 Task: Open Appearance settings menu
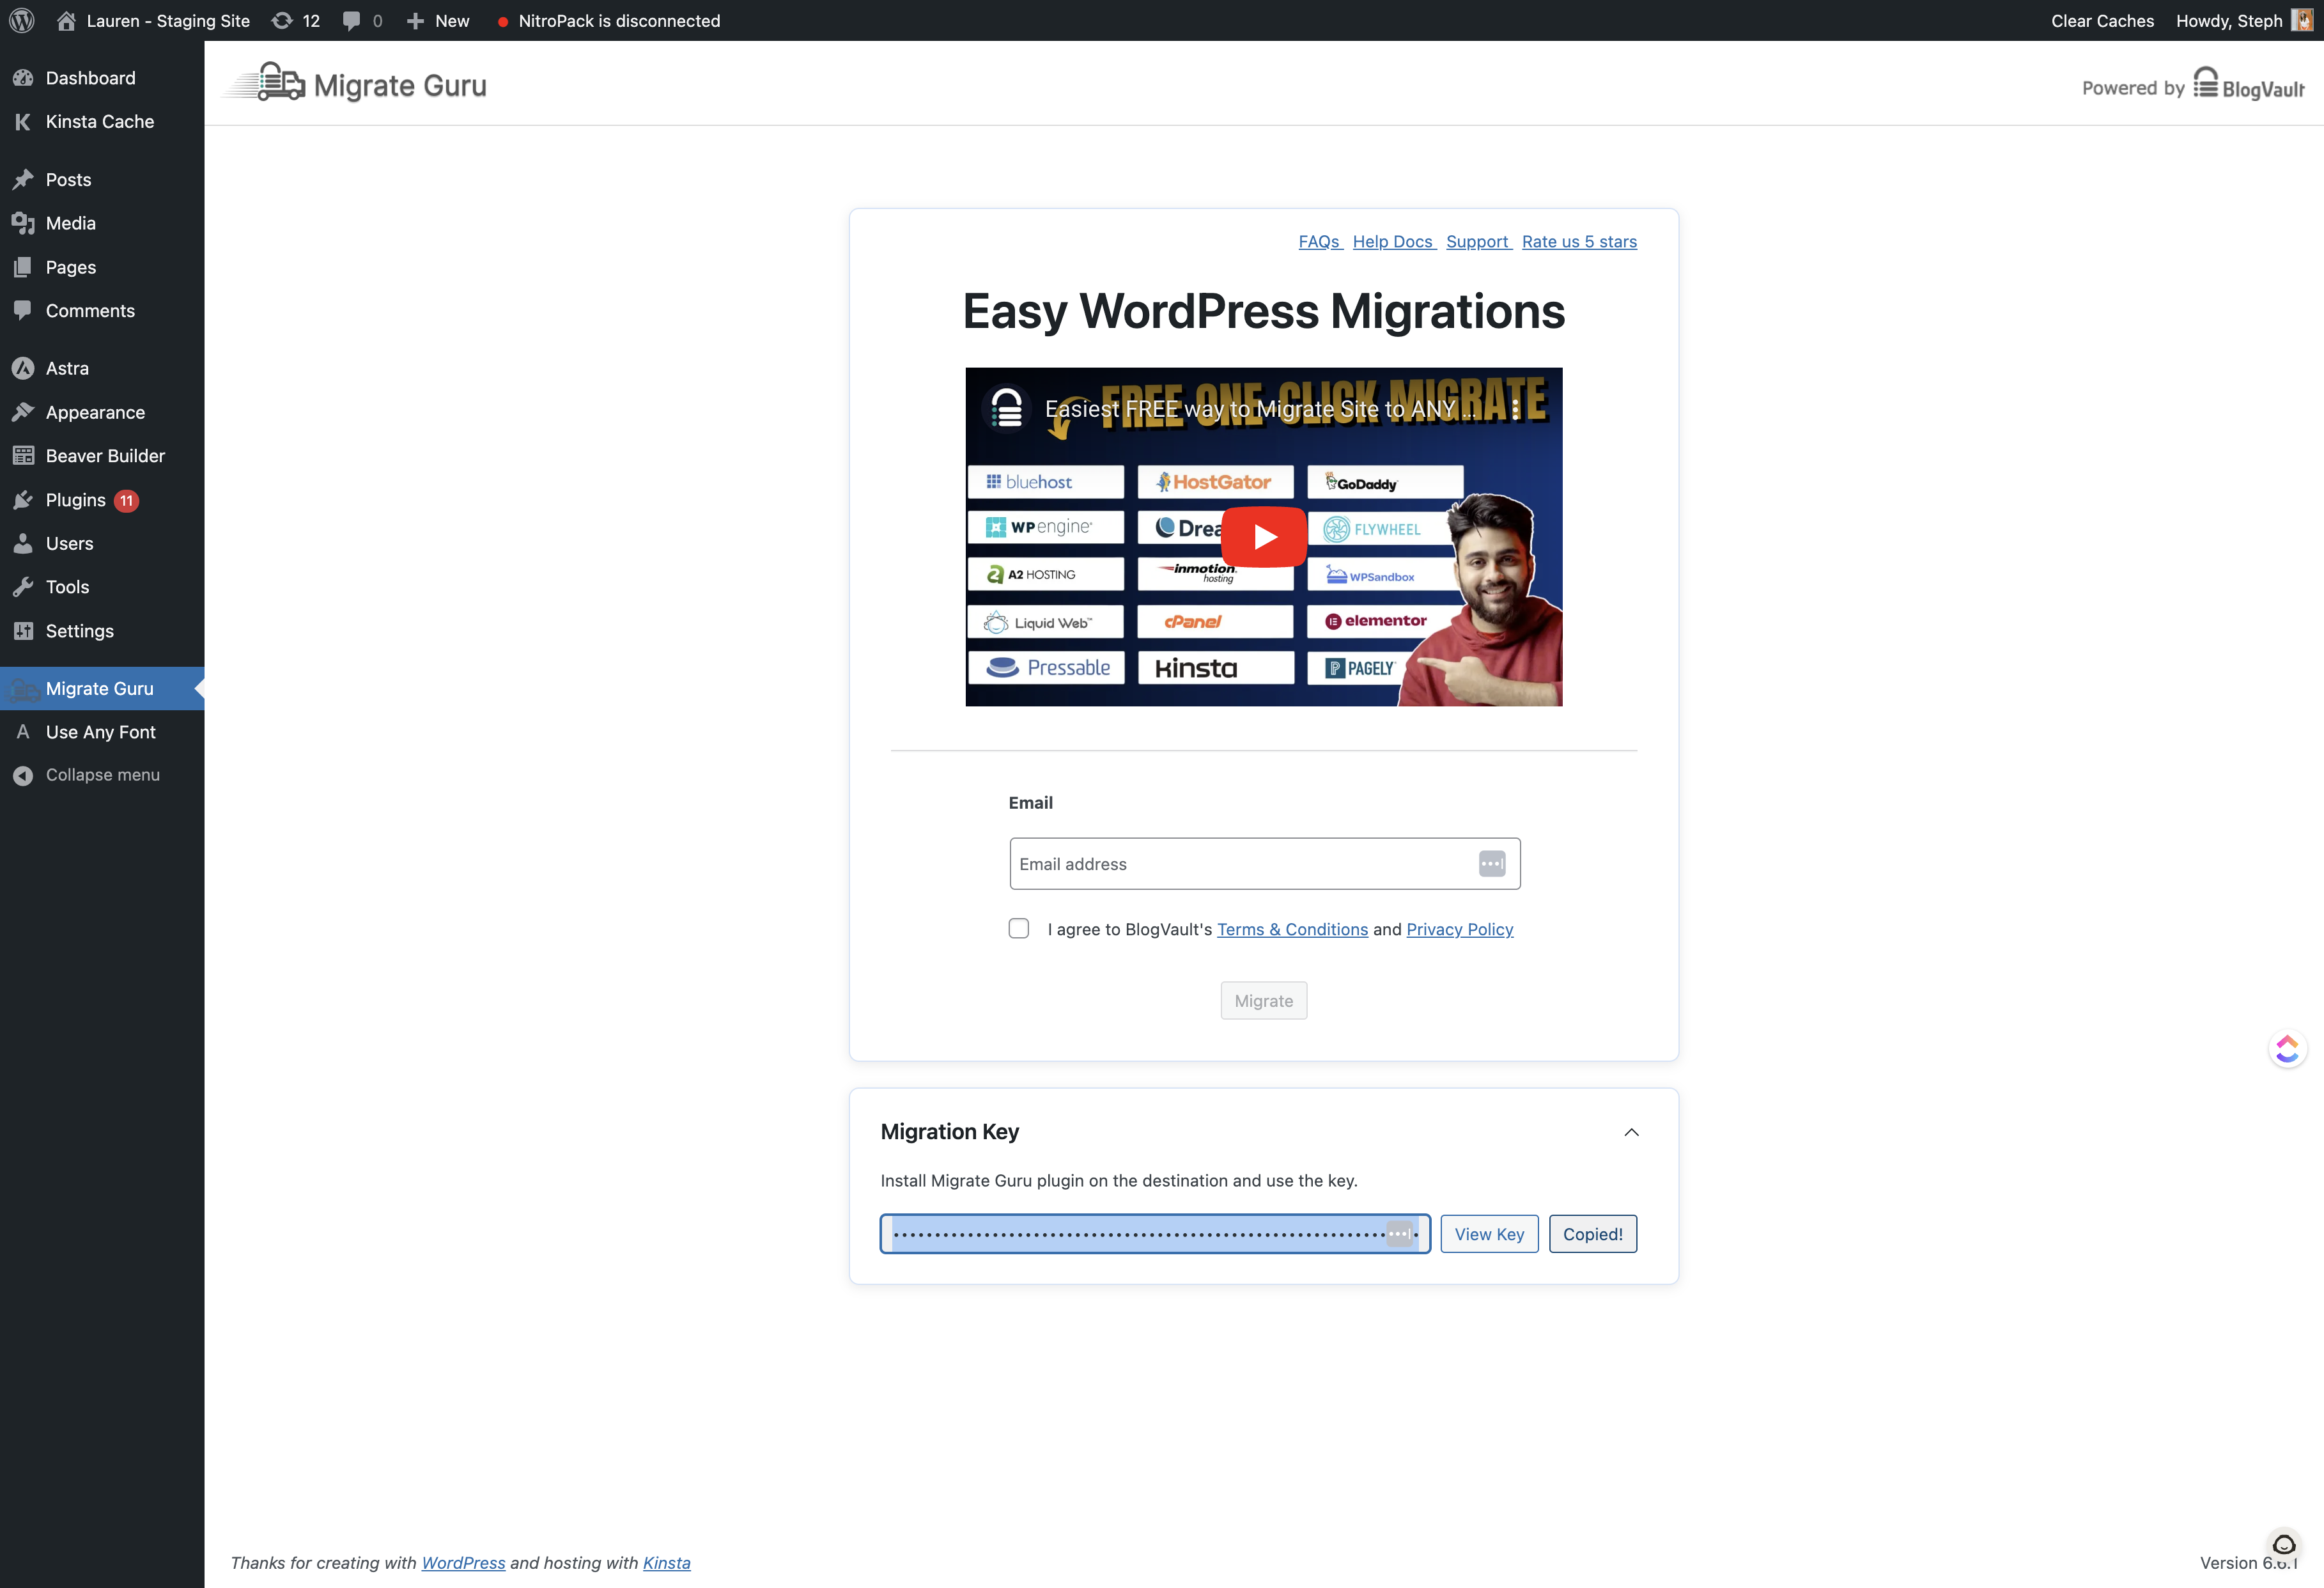[x=102, y=412]
